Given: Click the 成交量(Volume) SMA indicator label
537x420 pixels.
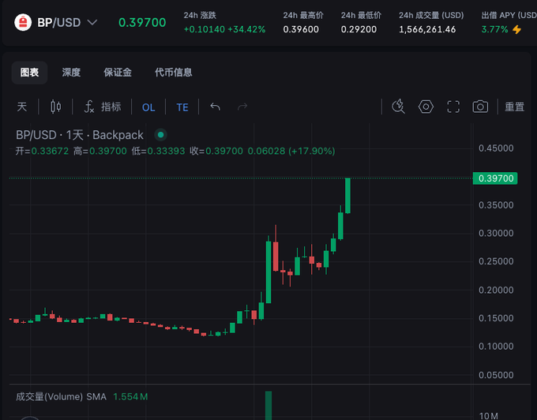Looking at the screenshot, I should point(61,397).
